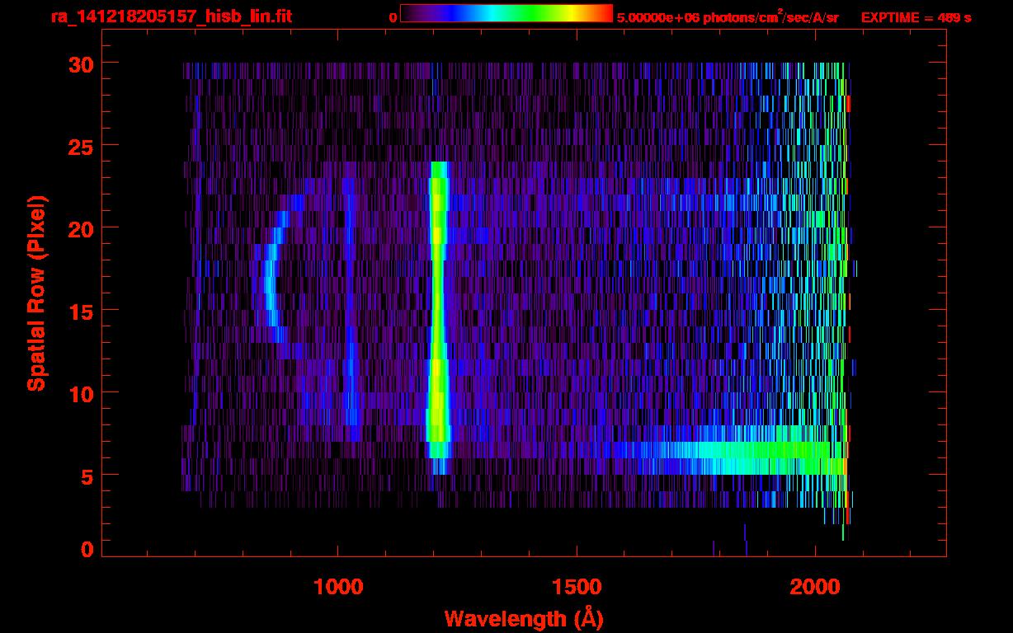Click the 5.00000e+06 photons/cm²/sec/A/sr label
Screen dimensions: 1013x633
(x=728, y=16)
